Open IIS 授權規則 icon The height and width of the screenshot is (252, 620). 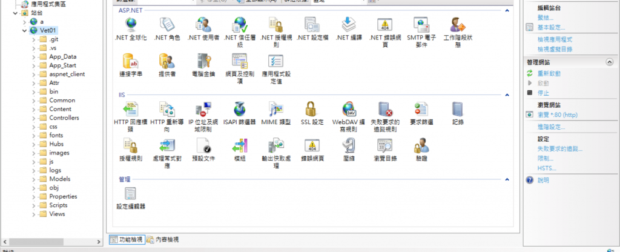click(131, 146)
